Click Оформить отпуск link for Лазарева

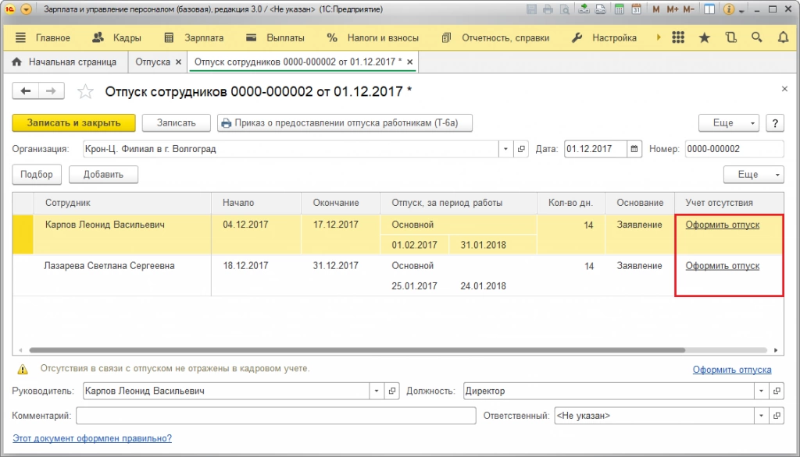723,266
